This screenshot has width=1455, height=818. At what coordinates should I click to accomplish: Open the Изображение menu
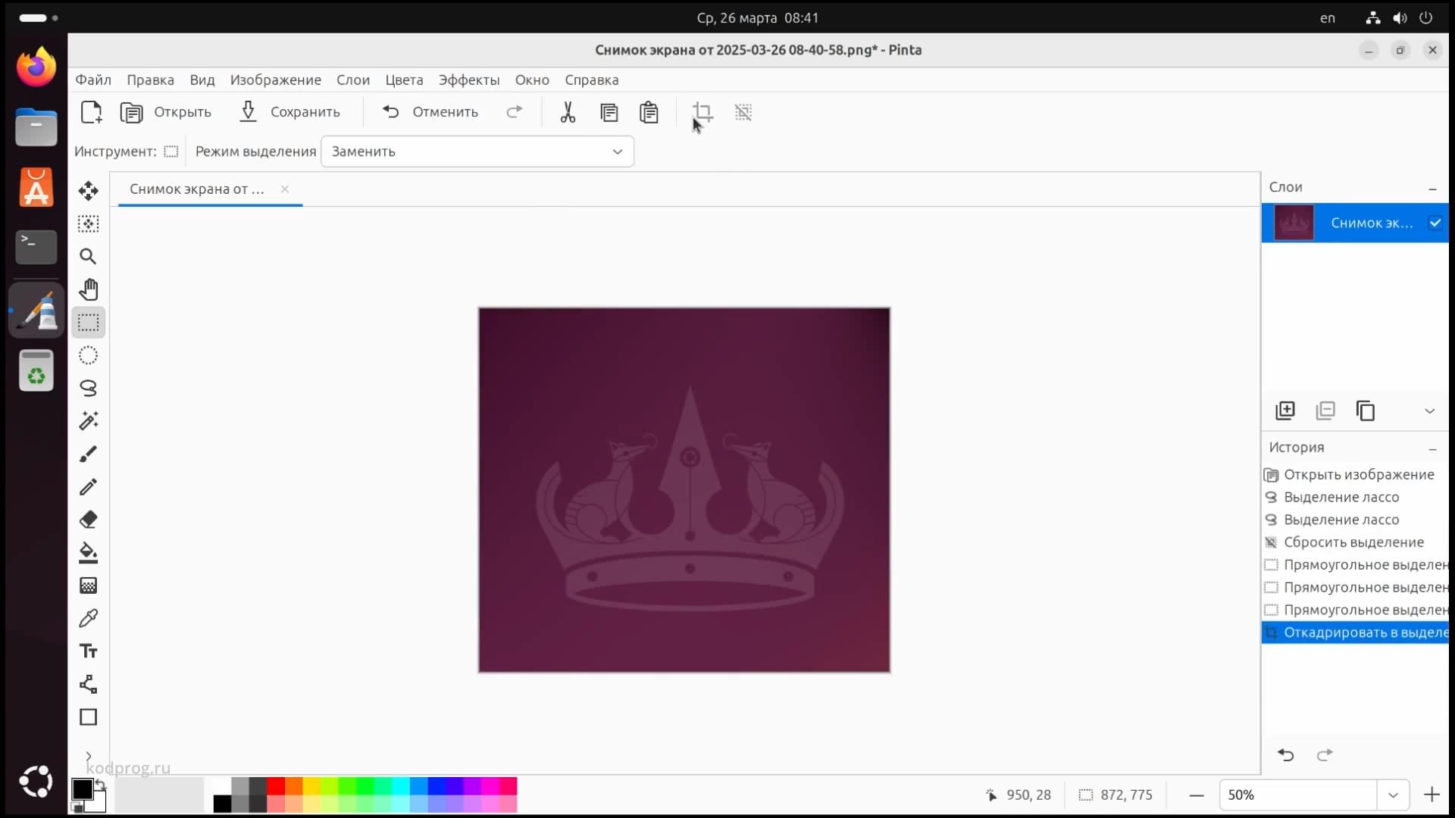coord(276,80)
